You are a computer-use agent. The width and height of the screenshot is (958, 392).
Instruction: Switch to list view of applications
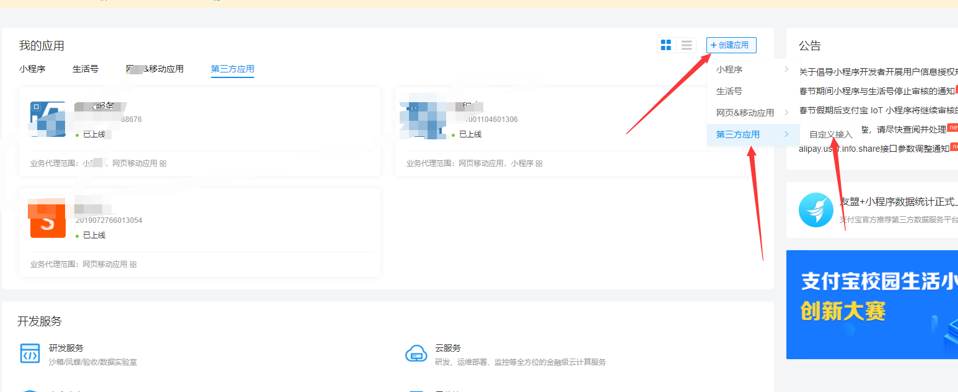(686, 45)
